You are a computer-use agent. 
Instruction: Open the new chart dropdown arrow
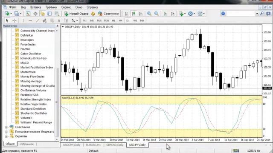click(x=11, y=14)
